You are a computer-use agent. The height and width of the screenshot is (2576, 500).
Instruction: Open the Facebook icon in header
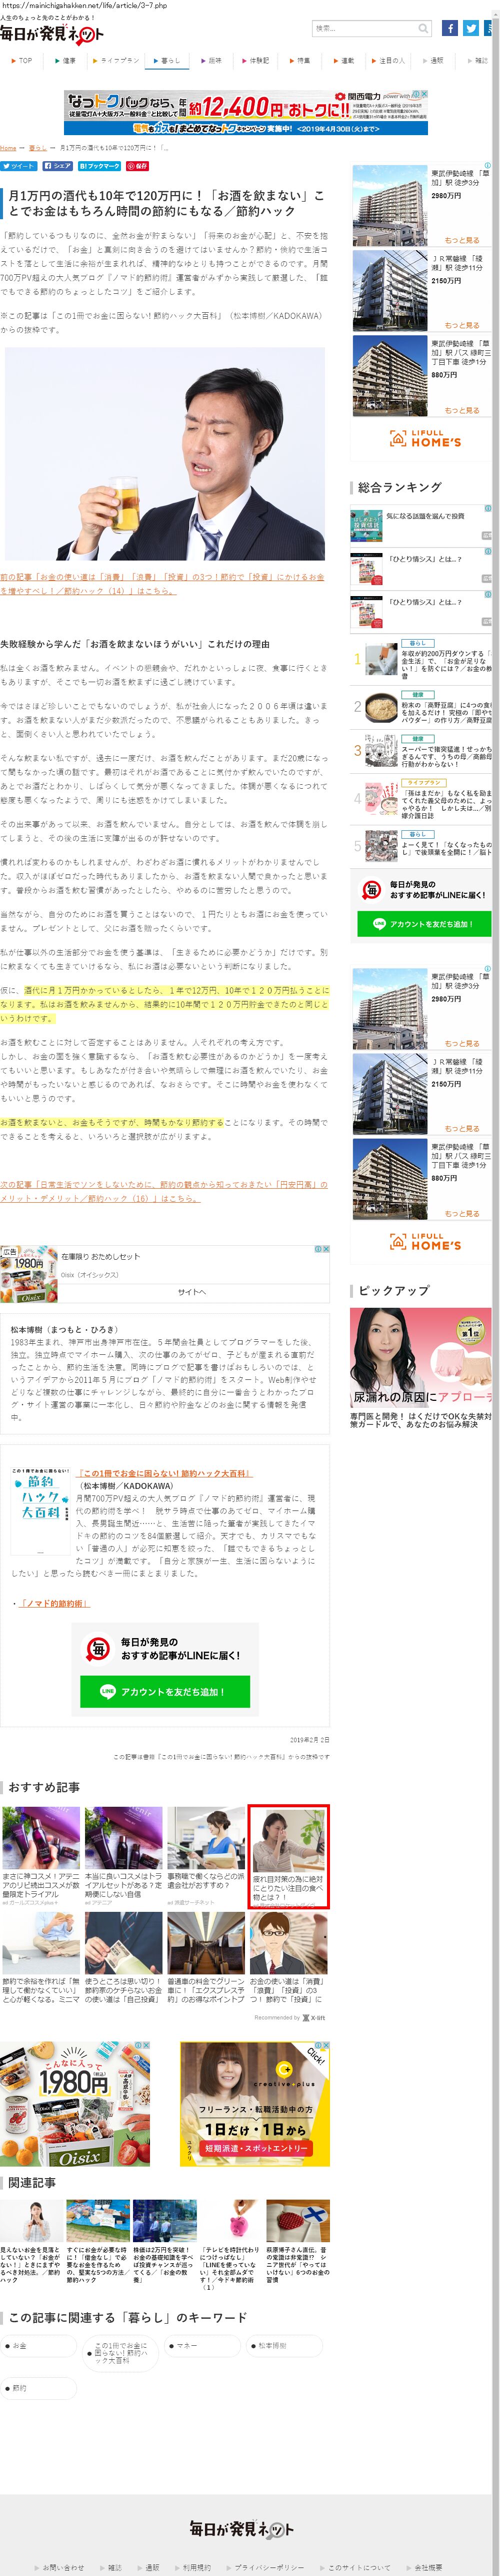point(450,28)
